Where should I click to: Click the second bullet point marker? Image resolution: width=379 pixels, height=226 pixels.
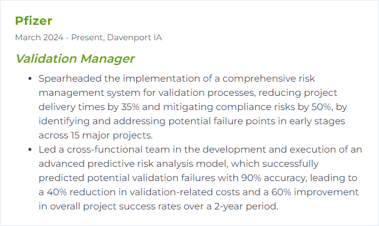(30, 150)
